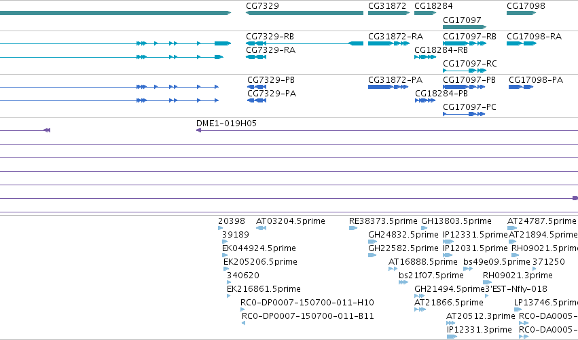
Task: Click the RE38373.5prime EST label
Action: pos(383,221)
